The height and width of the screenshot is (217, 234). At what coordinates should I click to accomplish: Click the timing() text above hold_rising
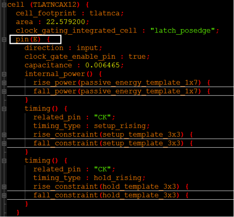click(41, 160)
